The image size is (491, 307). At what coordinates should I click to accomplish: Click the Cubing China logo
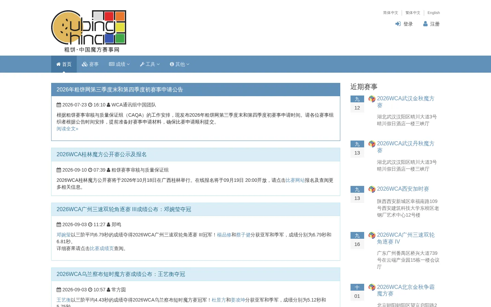[x=89, y=31]
